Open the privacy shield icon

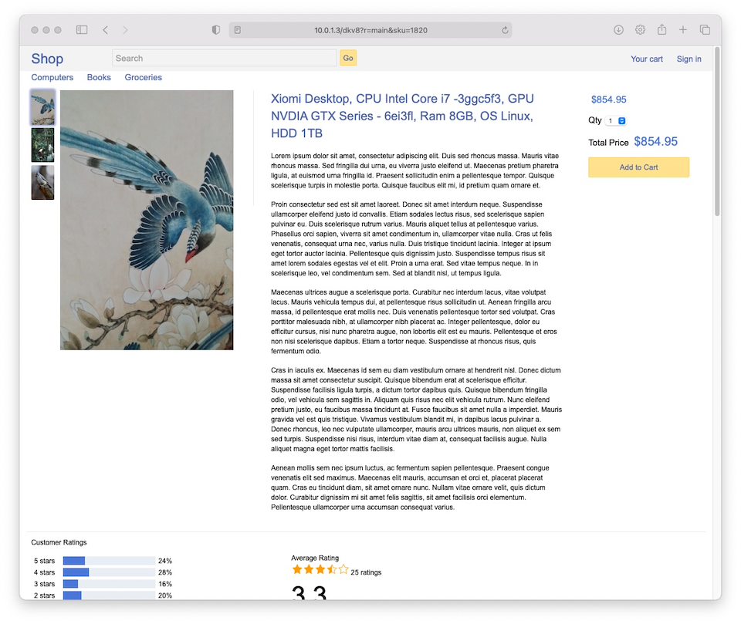[x=216, y=30]
